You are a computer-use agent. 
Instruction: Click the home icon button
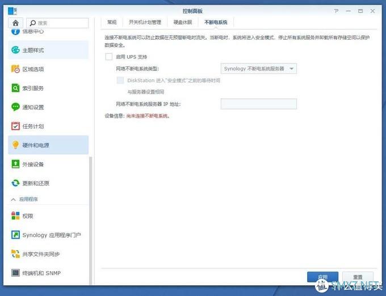(16, 23)
